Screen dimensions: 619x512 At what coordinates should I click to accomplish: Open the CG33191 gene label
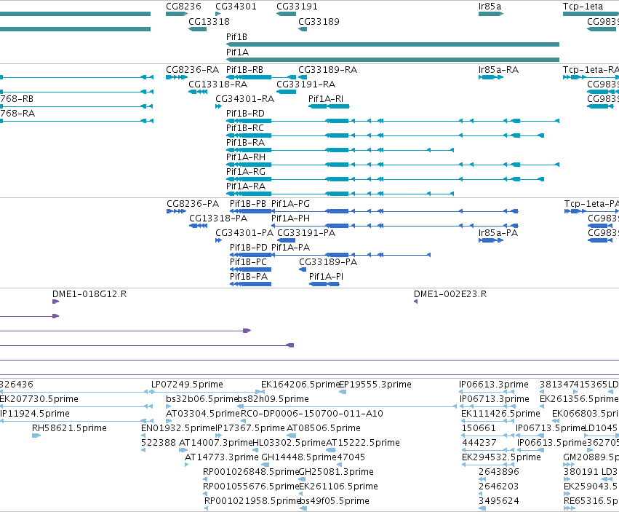297,7
